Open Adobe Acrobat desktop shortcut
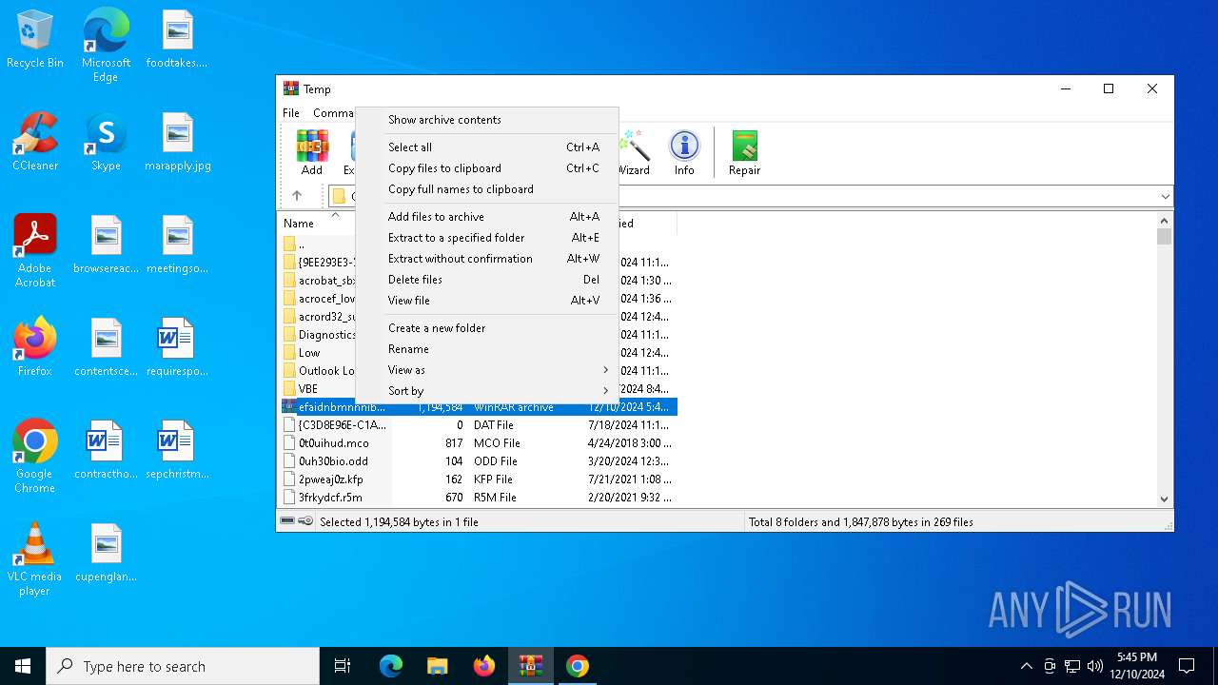Viewport: 1218px width, 685px height. coord(35,251)
